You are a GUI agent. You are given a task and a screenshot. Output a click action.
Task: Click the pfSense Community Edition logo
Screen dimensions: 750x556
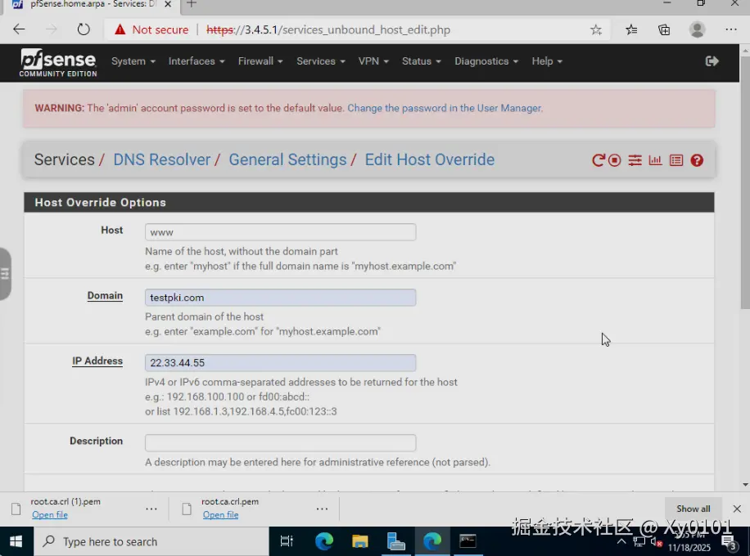pyautogui.click(x=58, y=63)
